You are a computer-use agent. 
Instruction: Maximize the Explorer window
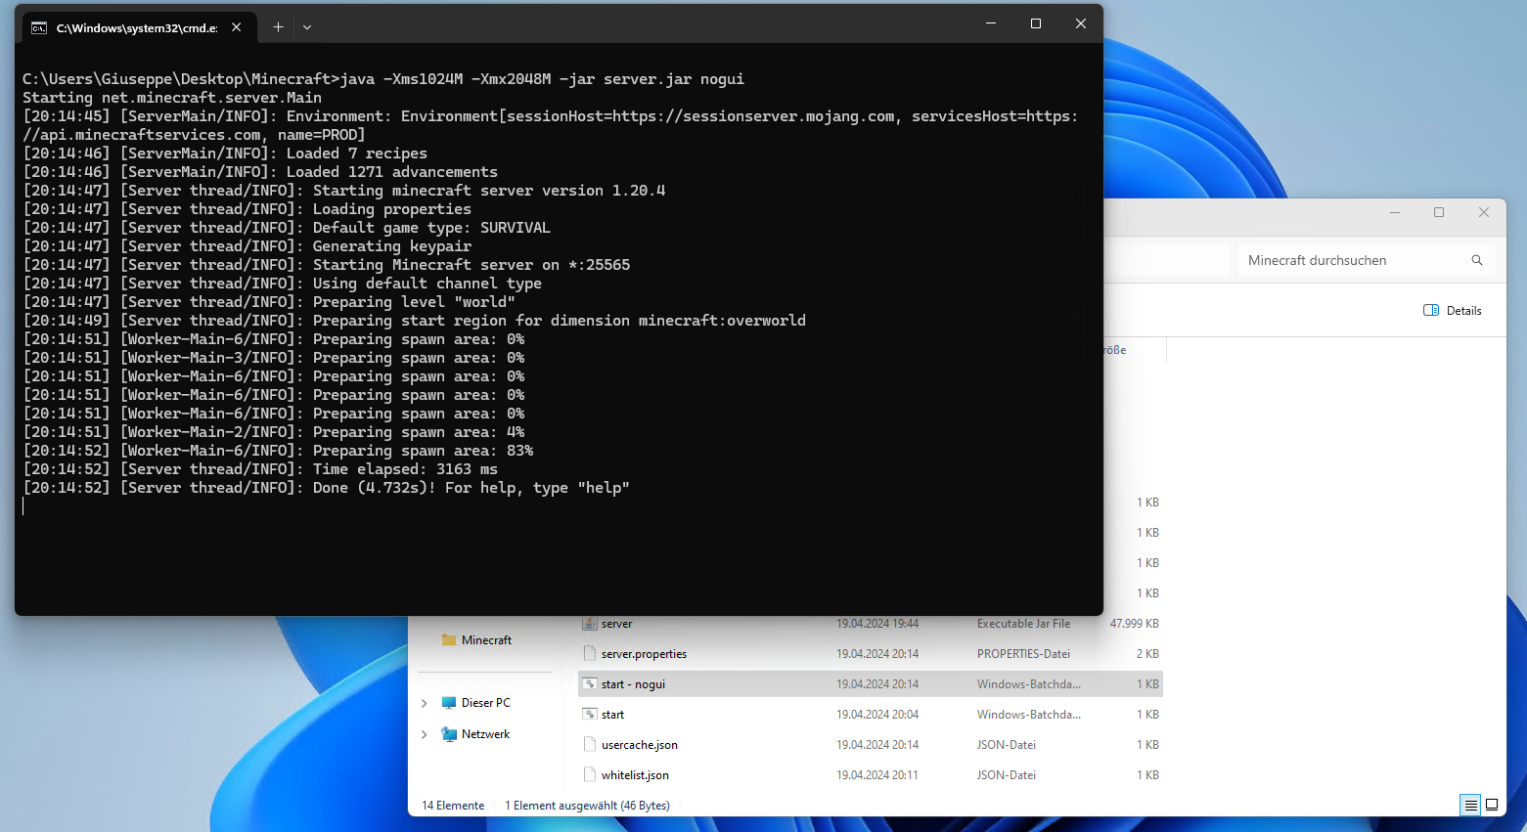coord(1439,212)
